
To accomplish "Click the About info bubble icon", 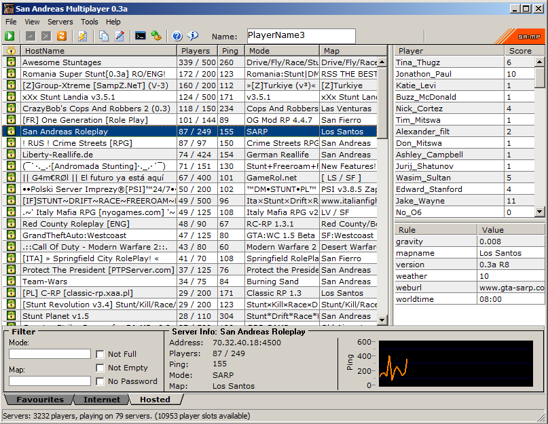I will 193,36.
